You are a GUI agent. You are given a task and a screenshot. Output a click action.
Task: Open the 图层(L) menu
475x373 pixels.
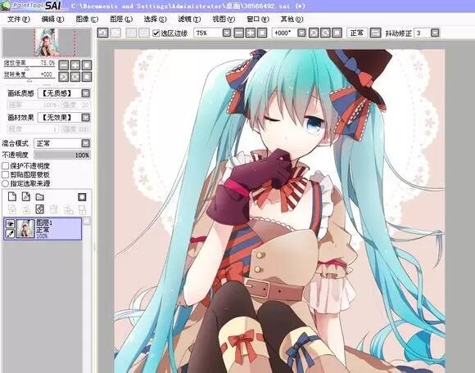pyautogui.click(x=121, y=19)
